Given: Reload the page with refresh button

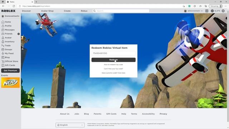Looking at the screenshot, I should [x=14, y=6].
